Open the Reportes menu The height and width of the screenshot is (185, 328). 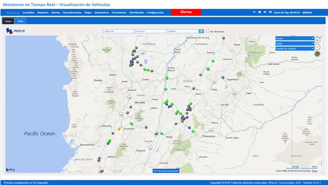point(43,13)
